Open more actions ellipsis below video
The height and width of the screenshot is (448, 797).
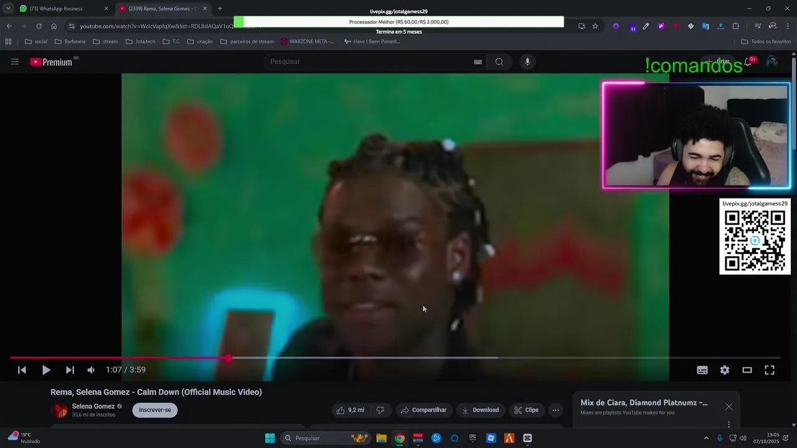point(556,410)
